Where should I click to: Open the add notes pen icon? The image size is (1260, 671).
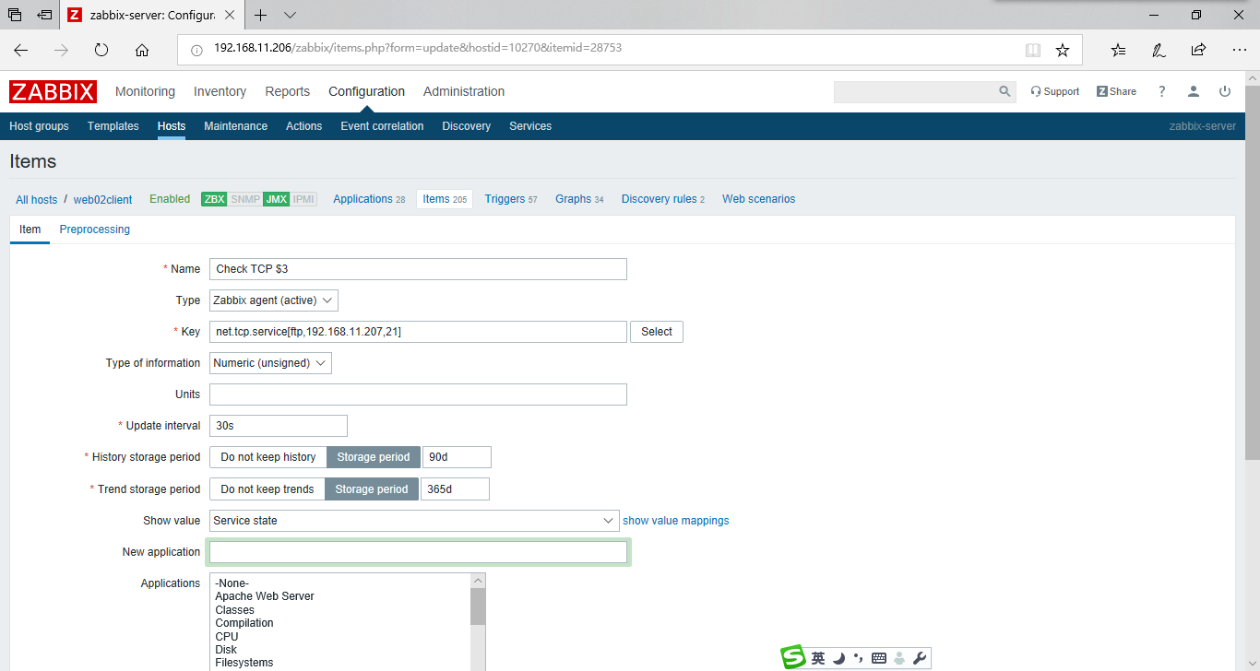click(x=1159, y=50)
